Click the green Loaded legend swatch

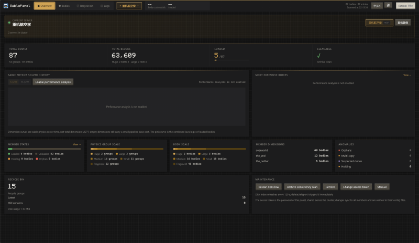9,154
